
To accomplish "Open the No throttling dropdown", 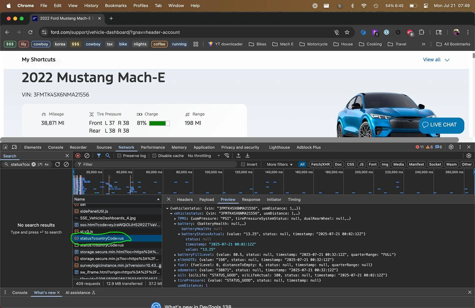I will click(x=204, y=156).
